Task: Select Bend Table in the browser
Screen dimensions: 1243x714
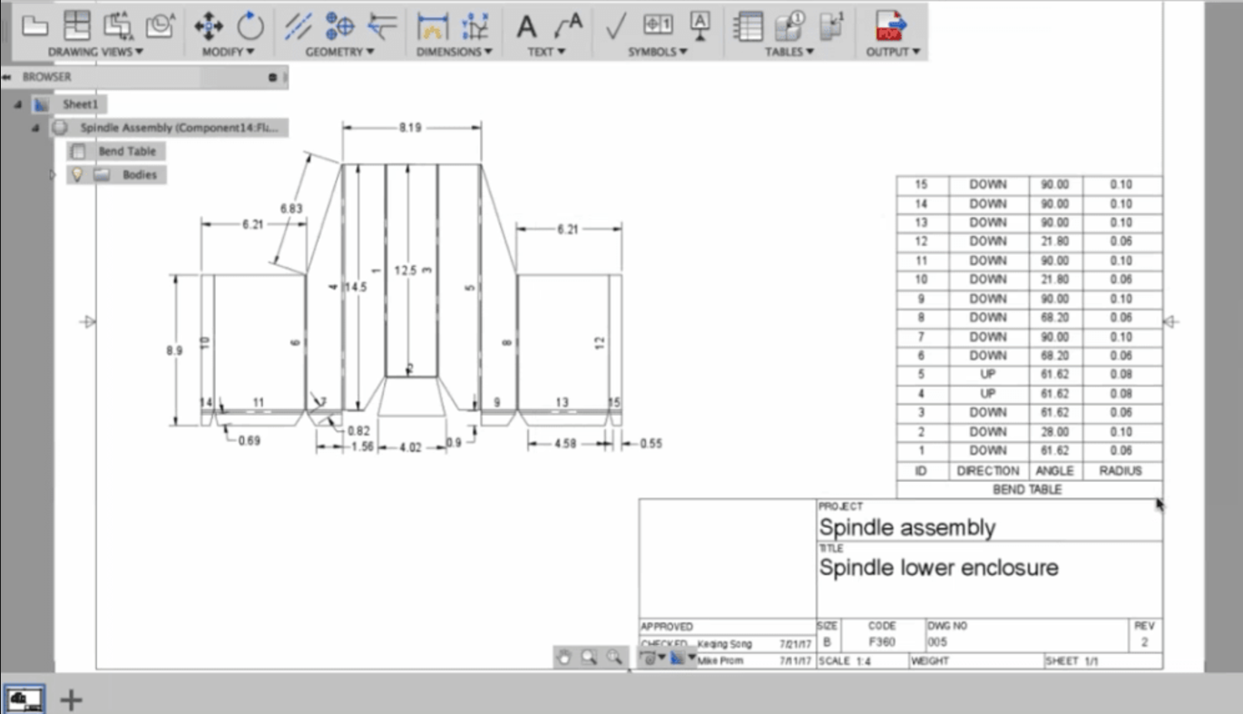Action: click(x=126, y=152)
